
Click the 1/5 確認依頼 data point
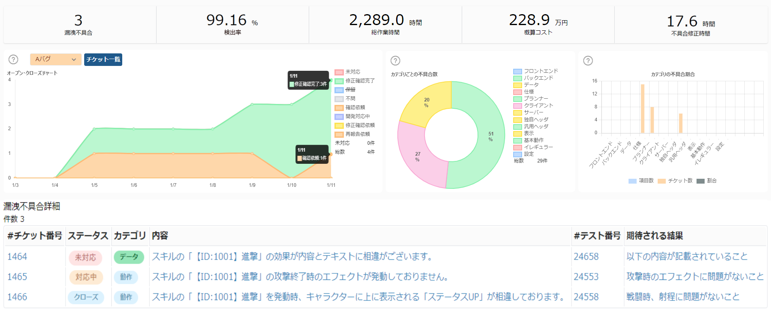click(x=94, y=153)
